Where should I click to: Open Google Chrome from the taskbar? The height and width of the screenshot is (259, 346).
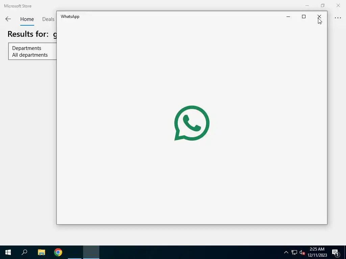[58, 252]
